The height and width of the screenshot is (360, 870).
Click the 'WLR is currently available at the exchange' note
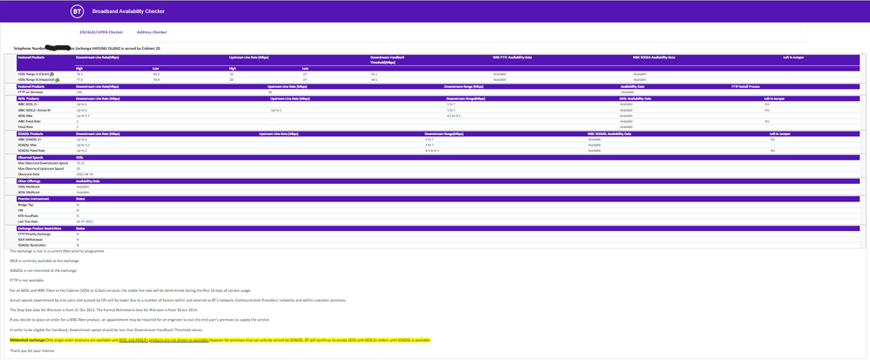tap(44, 261)
